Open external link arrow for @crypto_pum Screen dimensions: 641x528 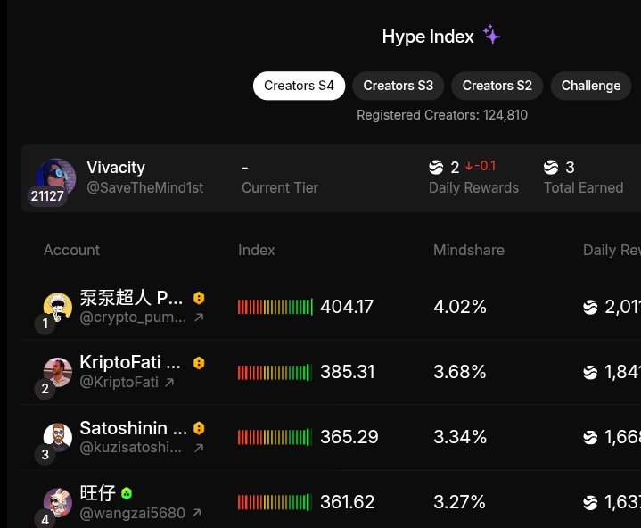pos(199,318)
